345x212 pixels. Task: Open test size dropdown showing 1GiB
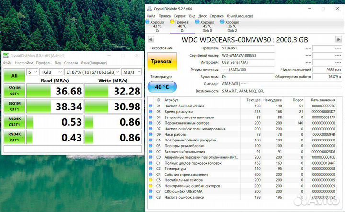pos(51,72)
